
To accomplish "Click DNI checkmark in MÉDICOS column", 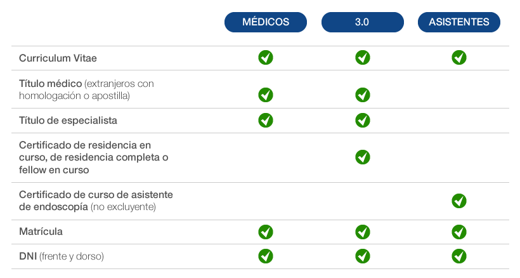I will click(x=266, y=256).
